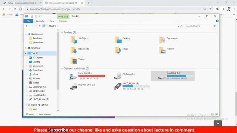
Task: Collapse the Folders (7) group
Action: [x=62, y=33]
